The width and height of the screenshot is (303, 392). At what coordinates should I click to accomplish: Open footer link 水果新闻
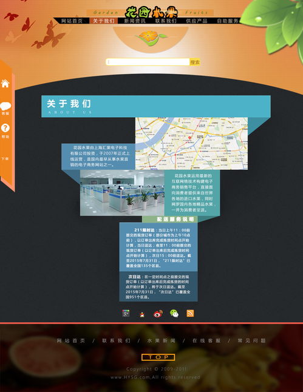pos(161,341)
